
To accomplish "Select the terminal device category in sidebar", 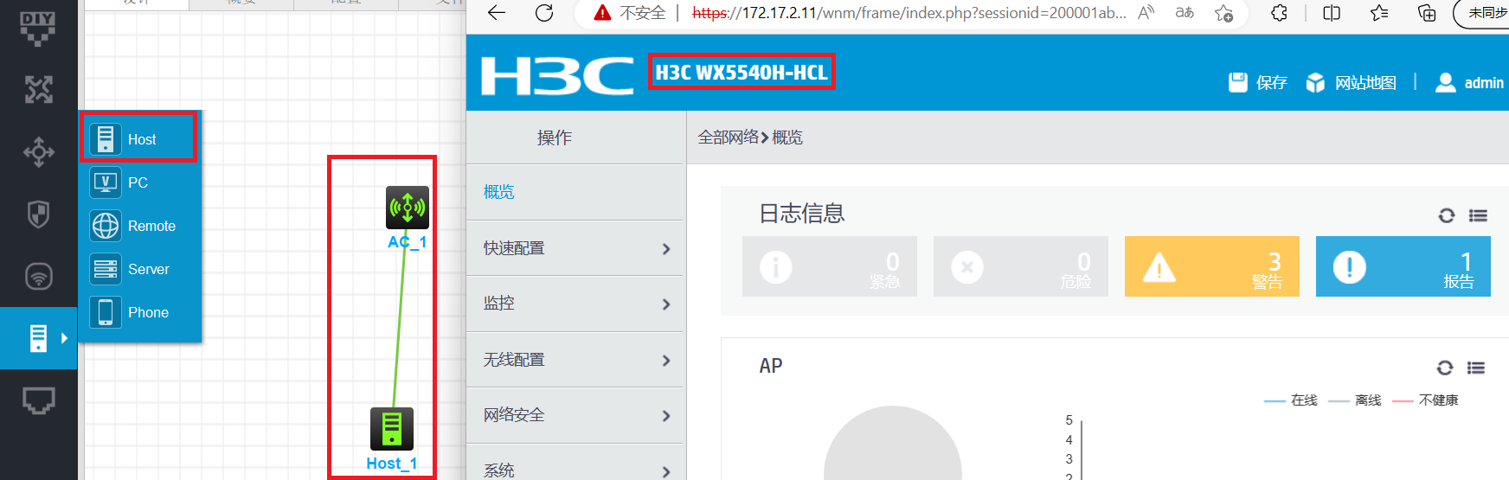I will pyautogui.click(x=38, y=338).
